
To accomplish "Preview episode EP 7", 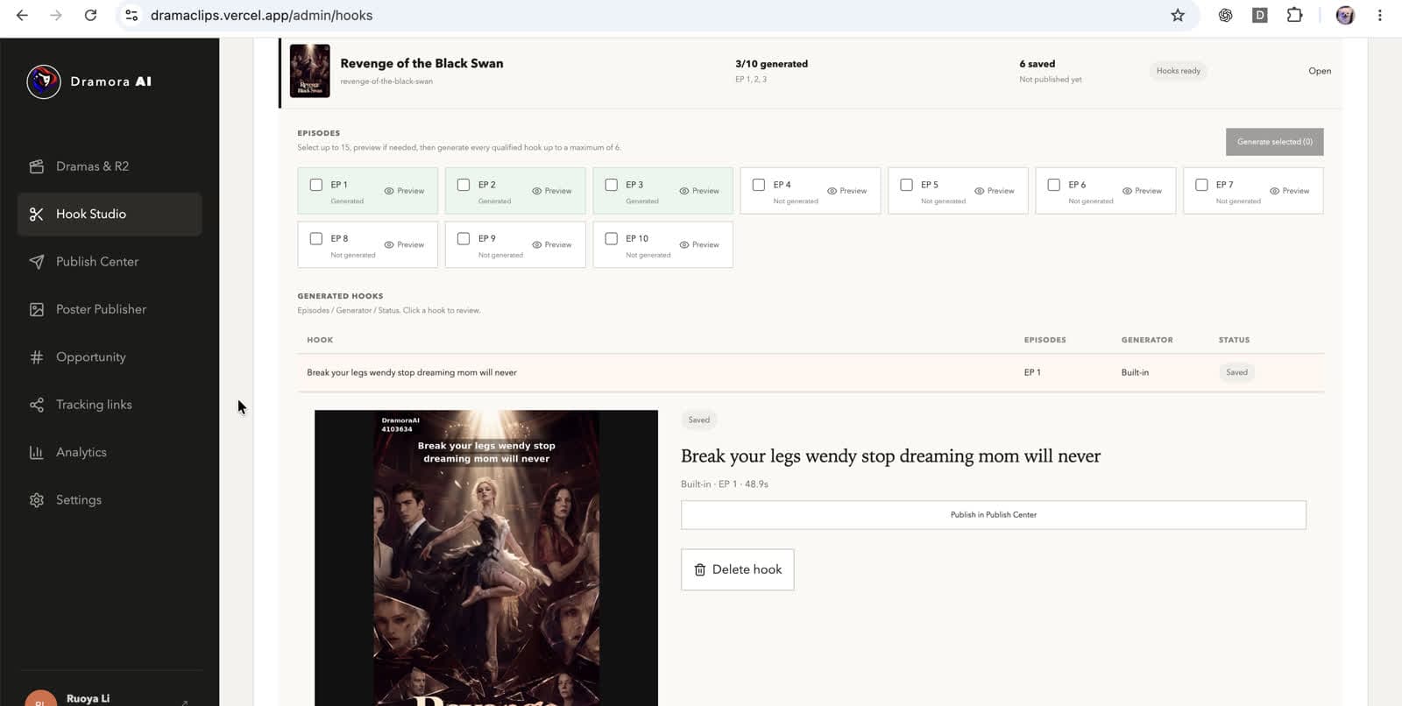I will click(x=1290, y=191).
